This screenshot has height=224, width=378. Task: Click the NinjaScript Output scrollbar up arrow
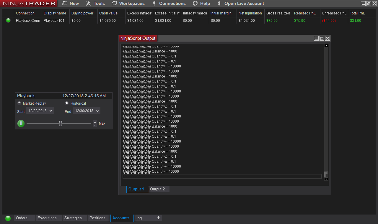(x=326, y=46)
